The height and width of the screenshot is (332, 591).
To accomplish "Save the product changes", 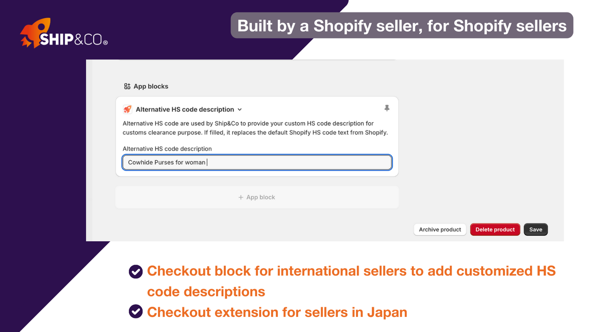I will coord(536,229).
